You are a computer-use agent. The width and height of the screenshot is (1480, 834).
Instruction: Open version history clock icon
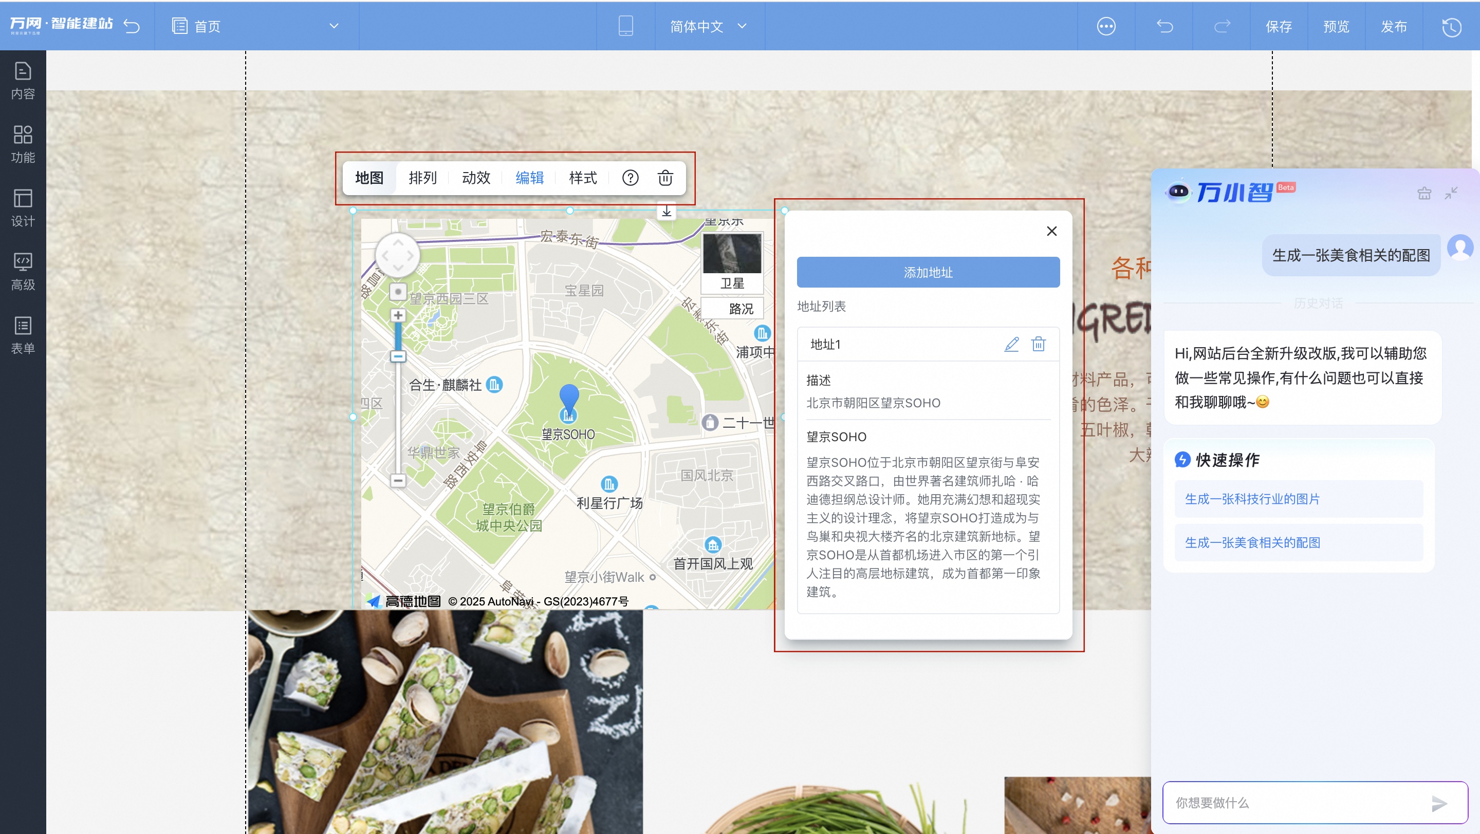point(1451,27)
